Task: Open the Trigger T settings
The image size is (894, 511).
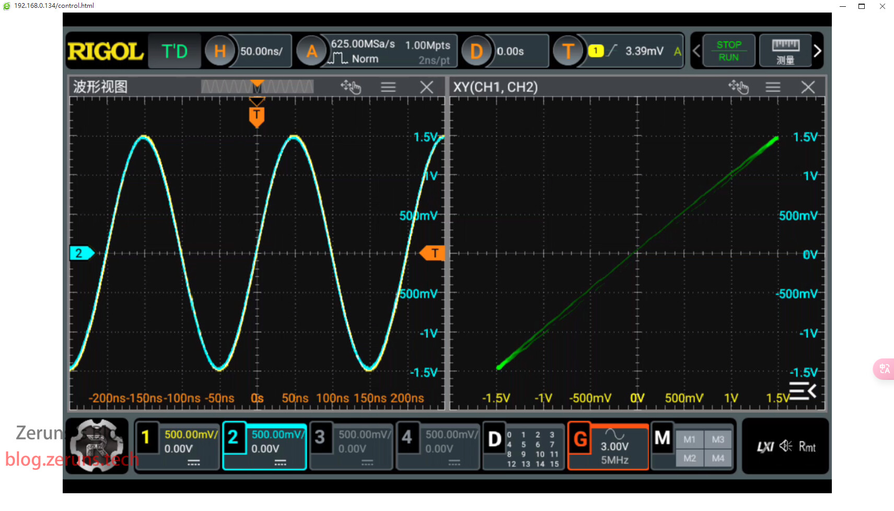Action: 568,51
